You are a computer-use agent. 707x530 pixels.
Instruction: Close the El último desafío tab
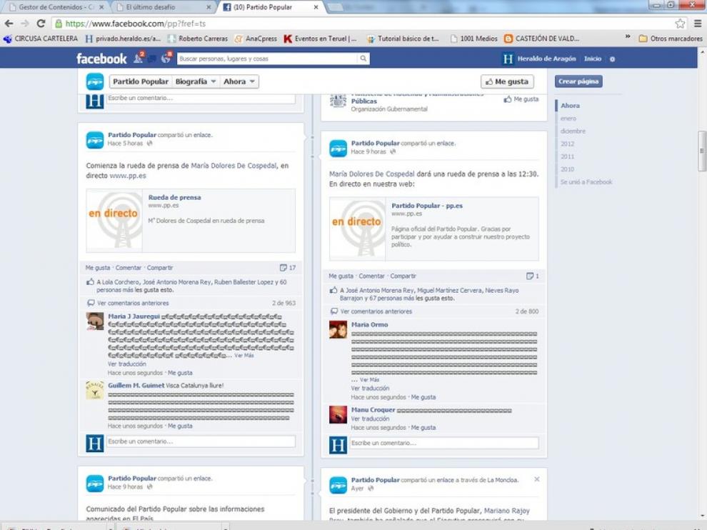(x=209, y=7)
